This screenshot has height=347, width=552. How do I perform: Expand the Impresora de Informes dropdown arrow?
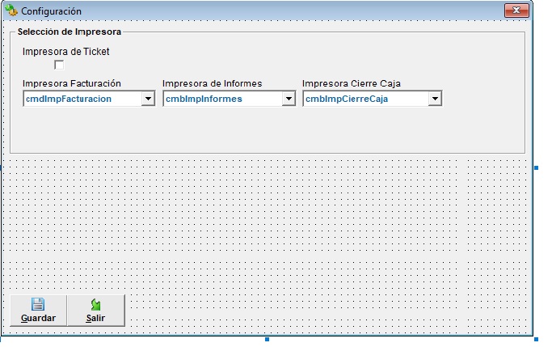click(289, 99)
